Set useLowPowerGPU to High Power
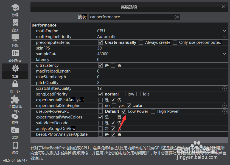The image size is (230, 165). [x=153, y=111]
